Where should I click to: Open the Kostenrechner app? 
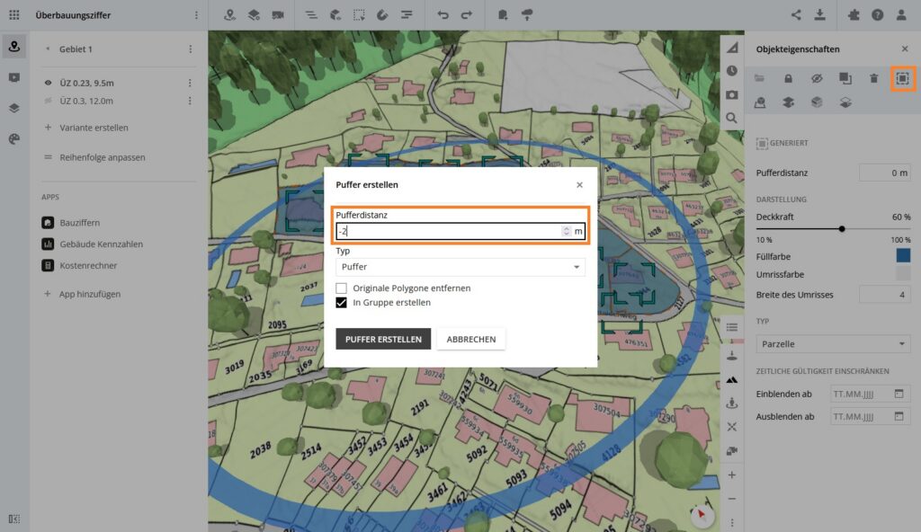coord(86,266)
